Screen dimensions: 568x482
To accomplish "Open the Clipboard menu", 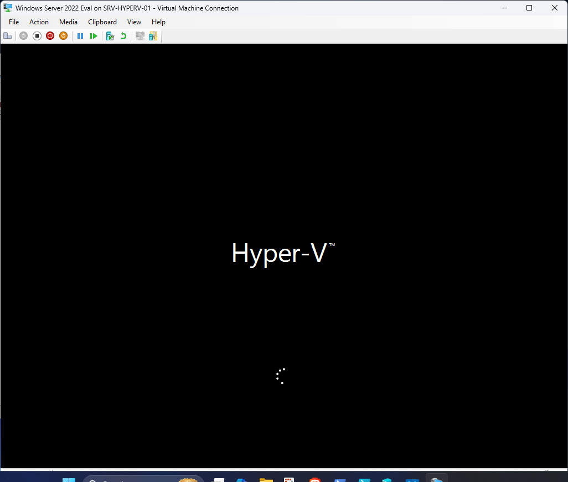I will coord(102,22).
